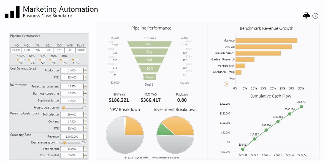
Task: Click the Exp revenue growth slider handle
Action: point(64,143)
